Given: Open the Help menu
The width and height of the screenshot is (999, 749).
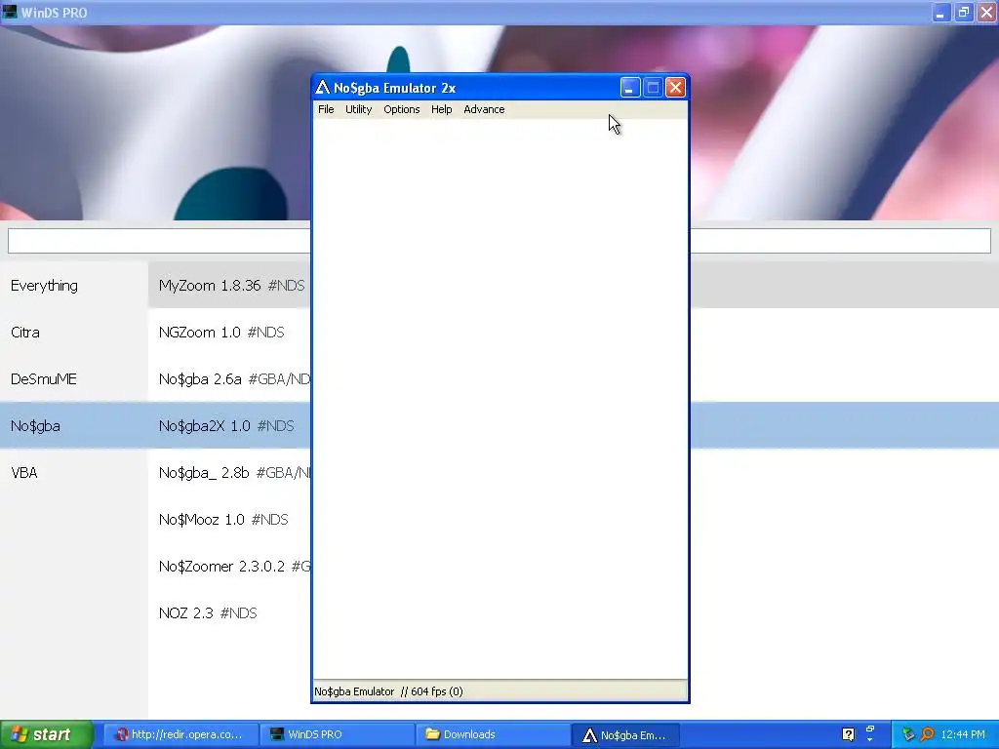Looking at the screenshot, I should [x=441, y=109].
